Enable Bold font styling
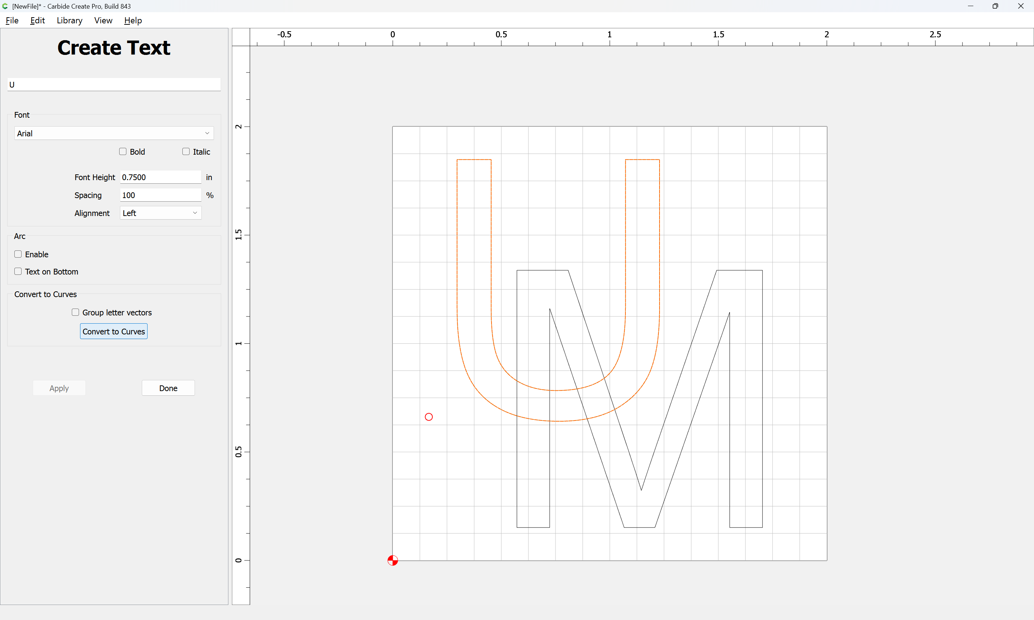This screenshot has height=620, width=1034. click(x=122, y=151)
